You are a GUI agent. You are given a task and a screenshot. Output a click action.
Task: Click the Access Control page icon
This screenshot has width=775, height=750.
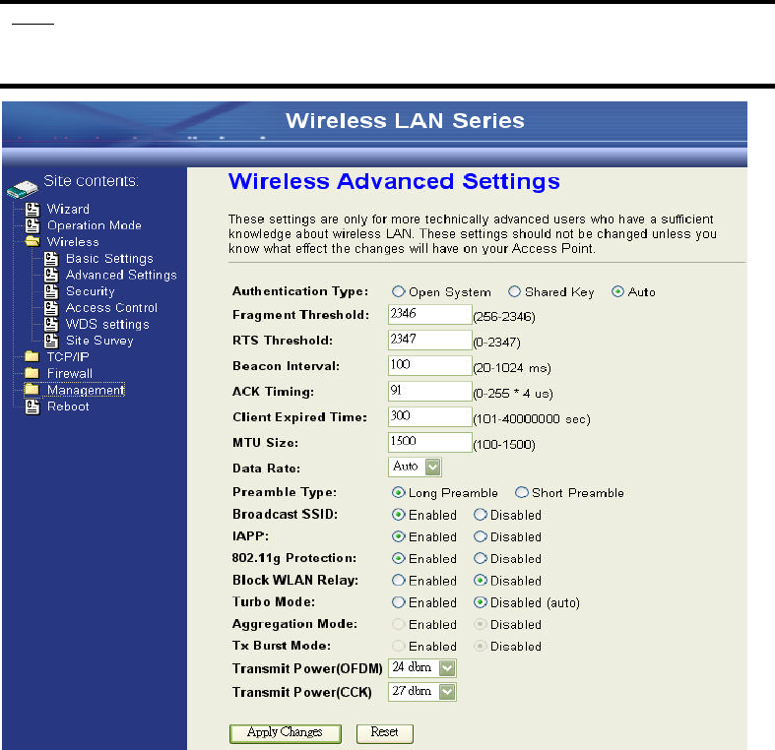[51, 308]
